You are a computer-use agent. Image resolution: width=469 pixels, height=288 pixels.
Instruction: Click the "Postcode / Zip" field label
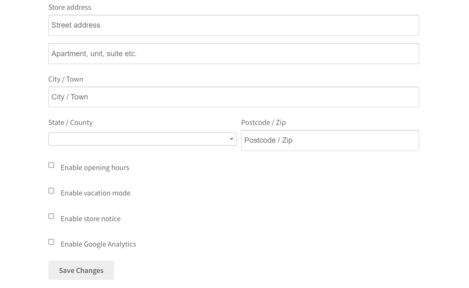click(x=263, y=123)
